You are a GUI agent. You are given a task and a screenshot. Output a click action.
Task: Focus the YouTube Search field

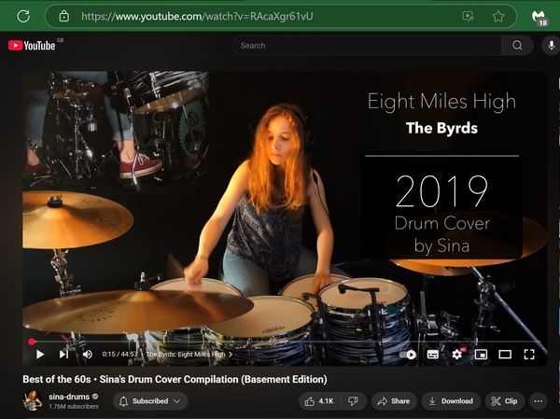click(367, 46)
